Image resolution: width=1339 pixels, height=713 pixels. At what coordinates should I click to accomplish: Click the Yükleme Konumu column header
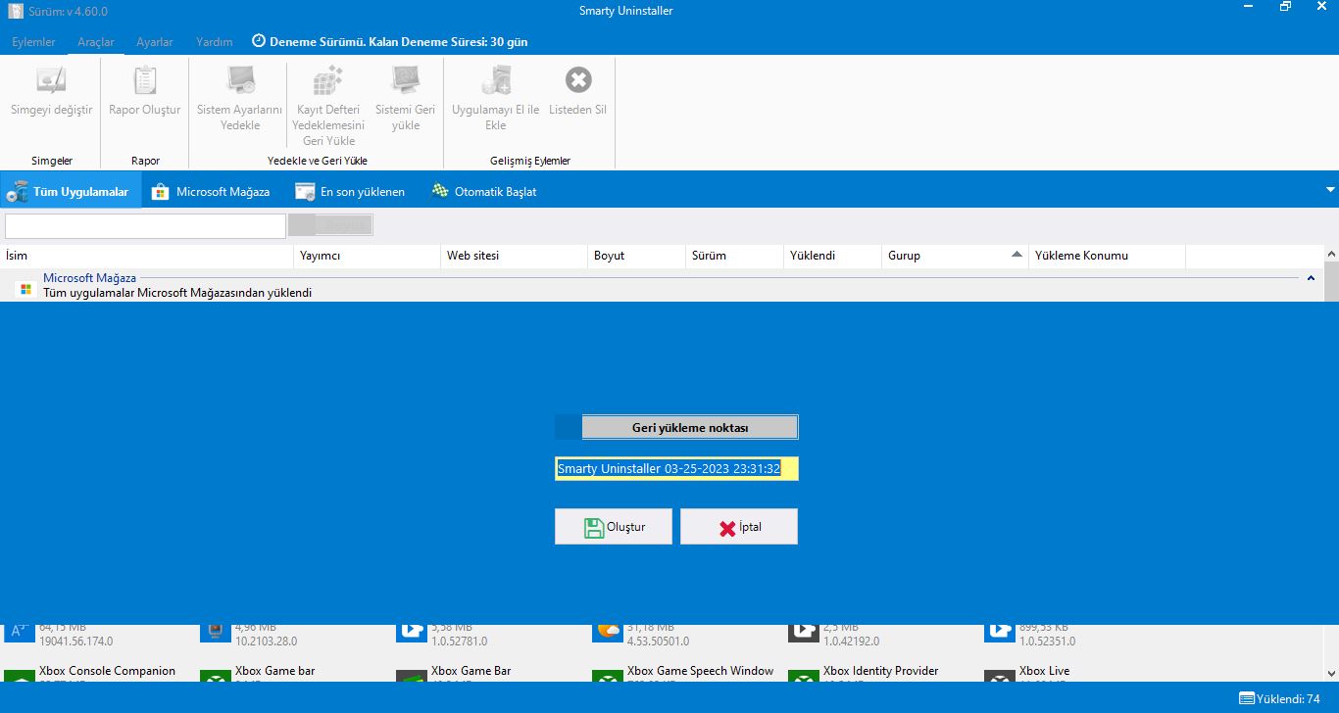click(1108, 256)
